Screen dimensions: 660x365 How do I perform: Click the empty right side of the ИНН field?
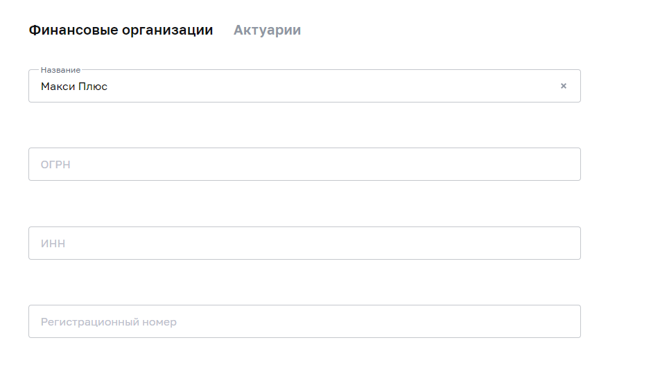(451, 244)
